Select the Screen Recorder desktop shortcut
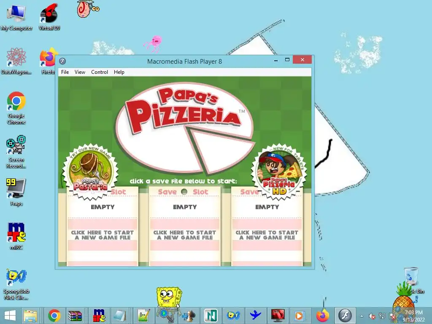Image resolution: width=432 pixels, height=324 pixels. coord(16,152)
